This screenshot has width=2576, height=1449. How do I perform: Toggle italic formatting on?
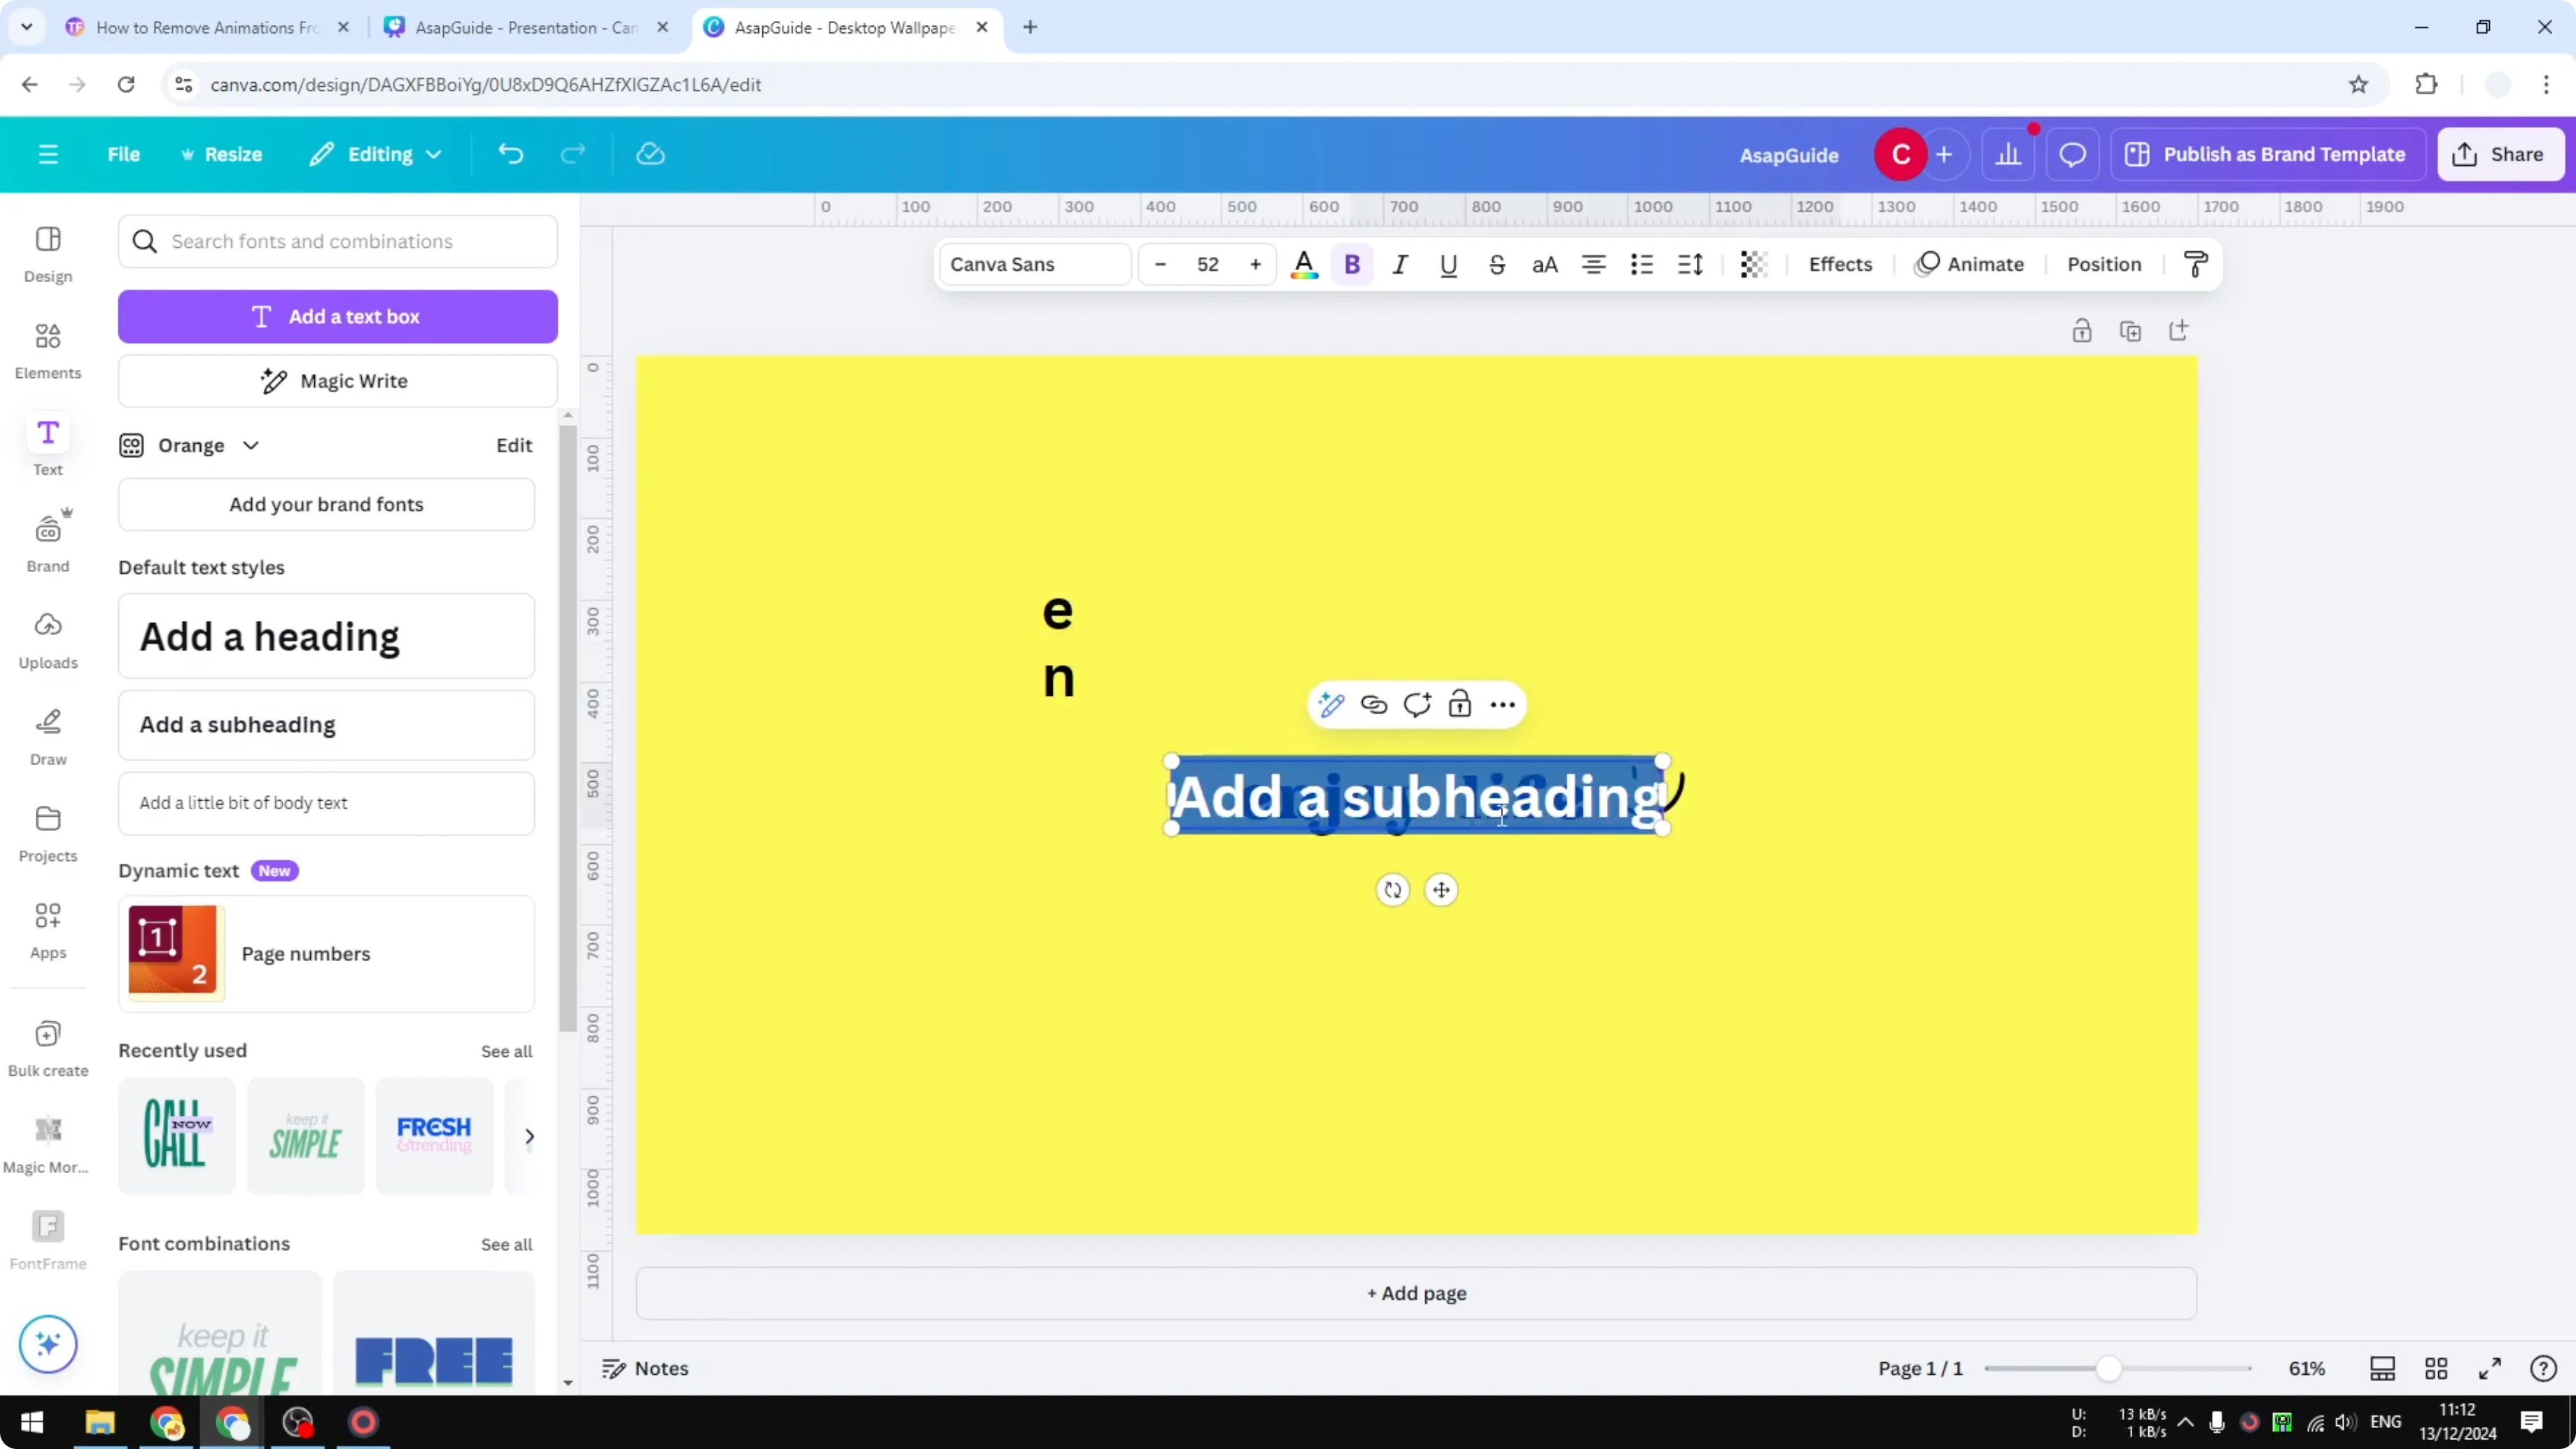coord(1400,264)
